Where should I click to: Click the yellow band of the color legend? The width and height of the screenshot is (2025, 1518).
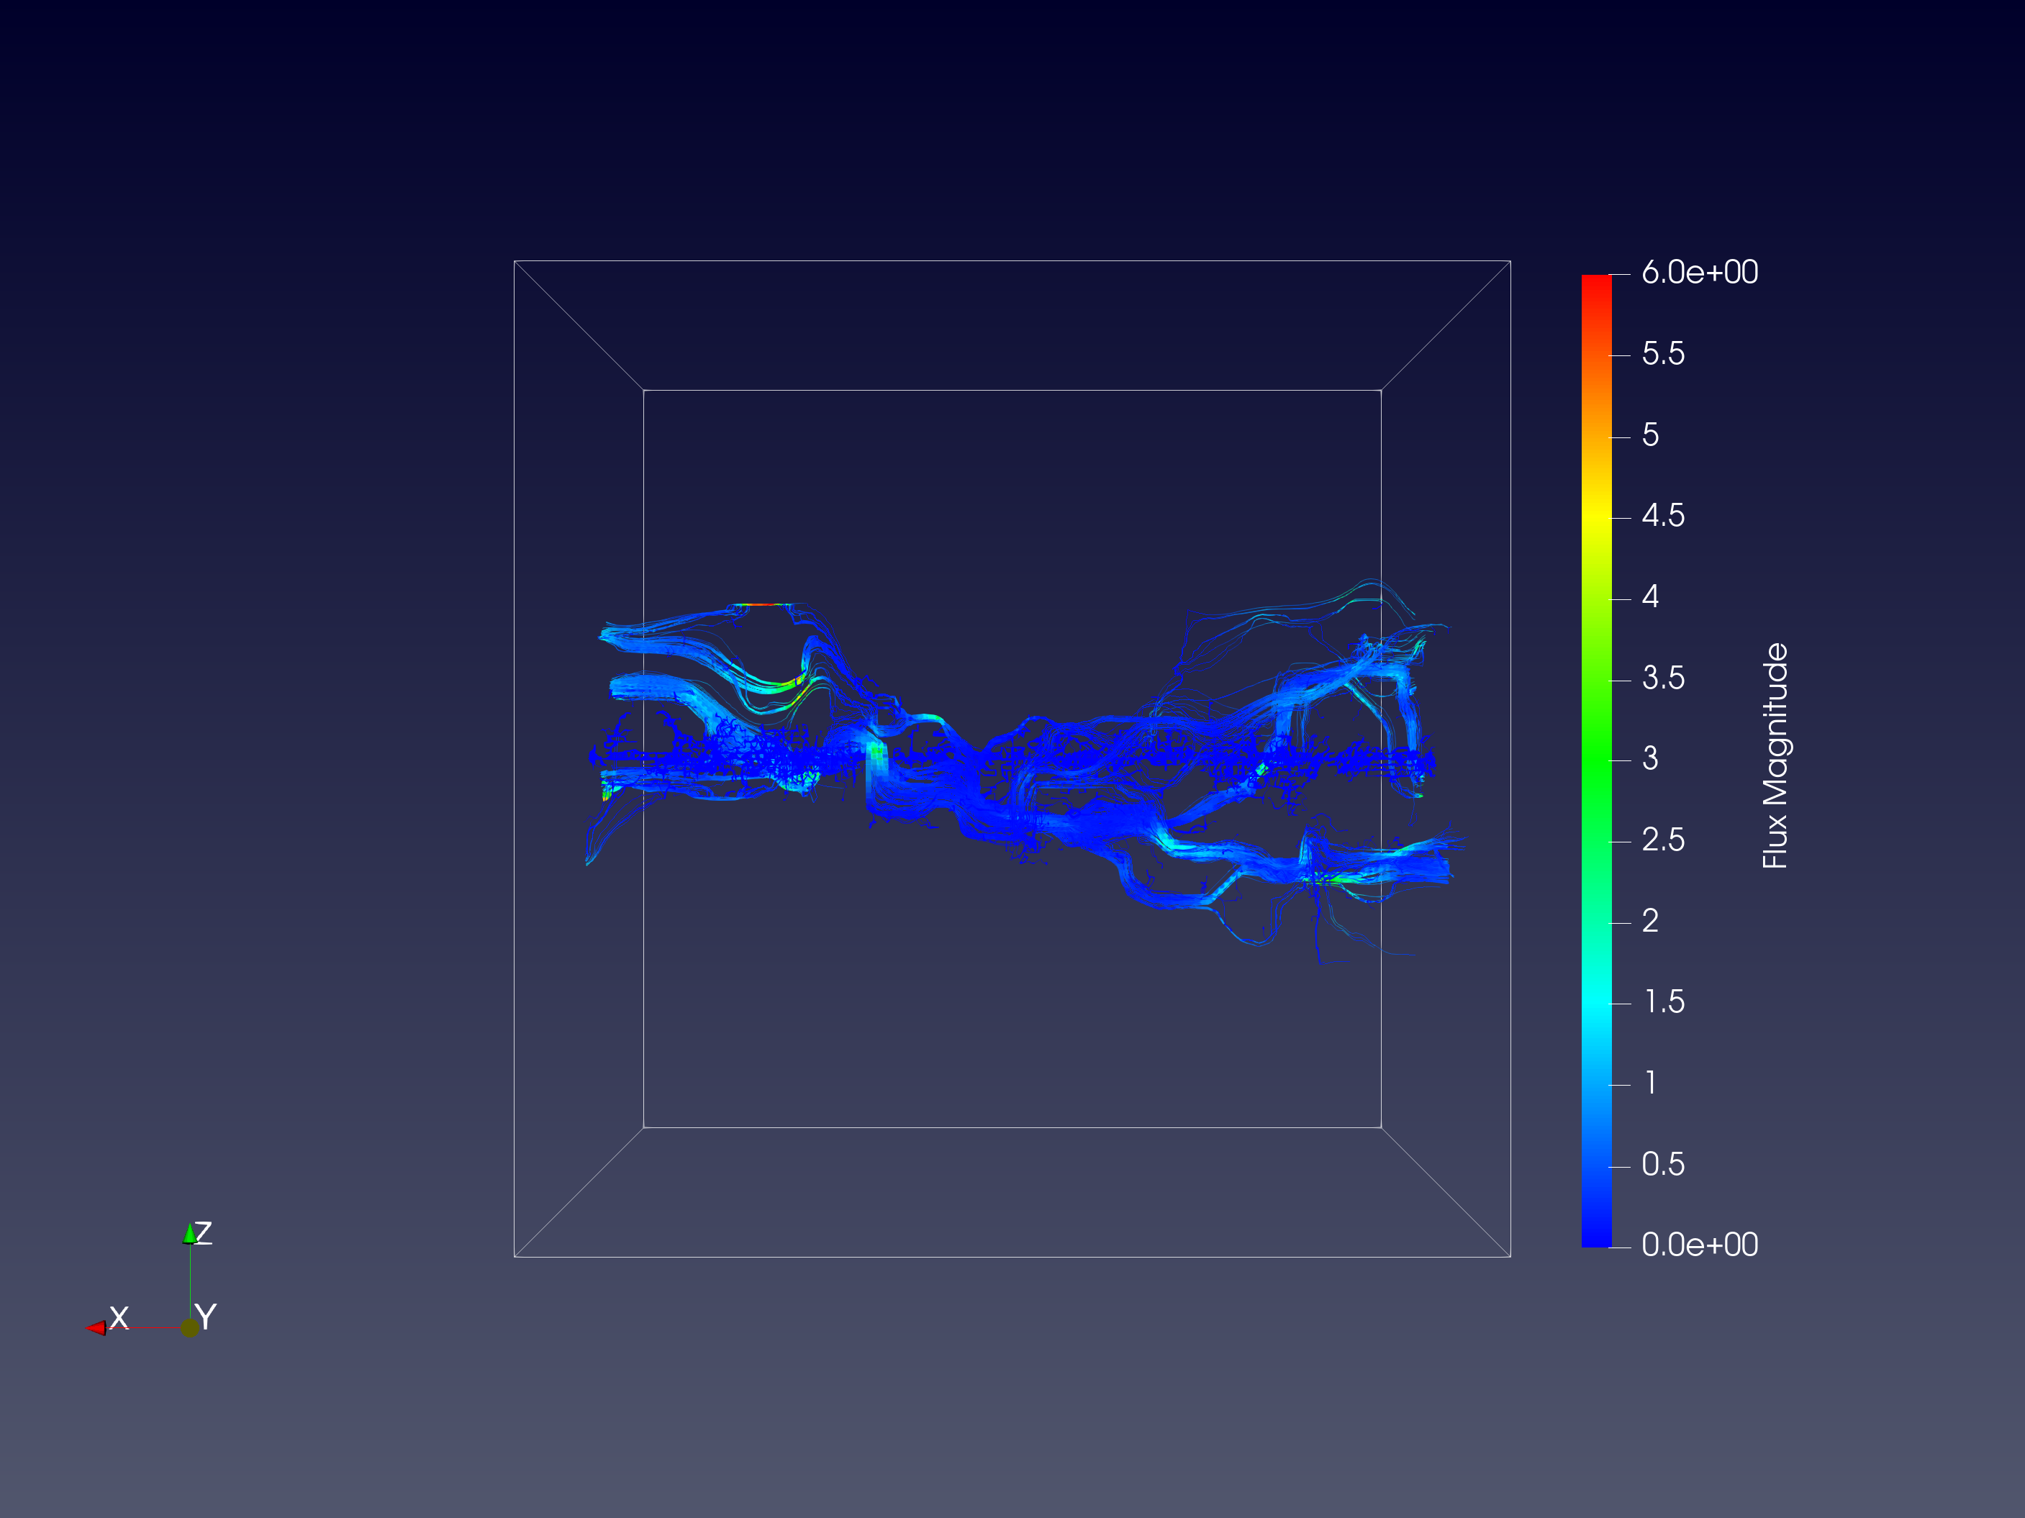coord(1597,517)
